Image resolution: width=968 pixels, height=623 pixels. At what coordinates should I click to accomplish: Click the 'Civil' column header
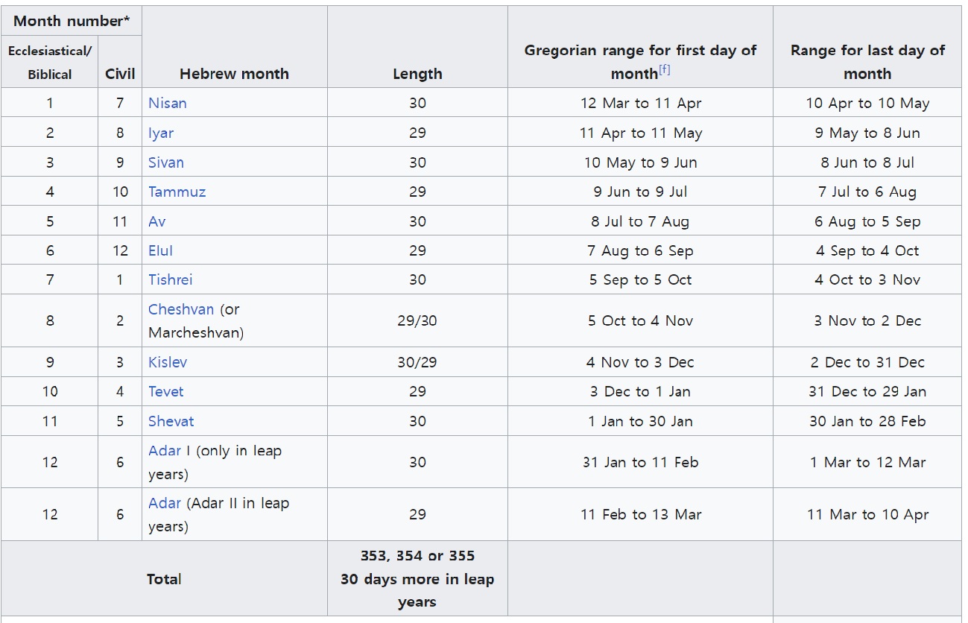[120, 62]
